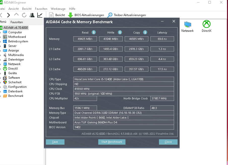Click the CPU Clock value 4189.8 MHz

click(x=124, y=89)
